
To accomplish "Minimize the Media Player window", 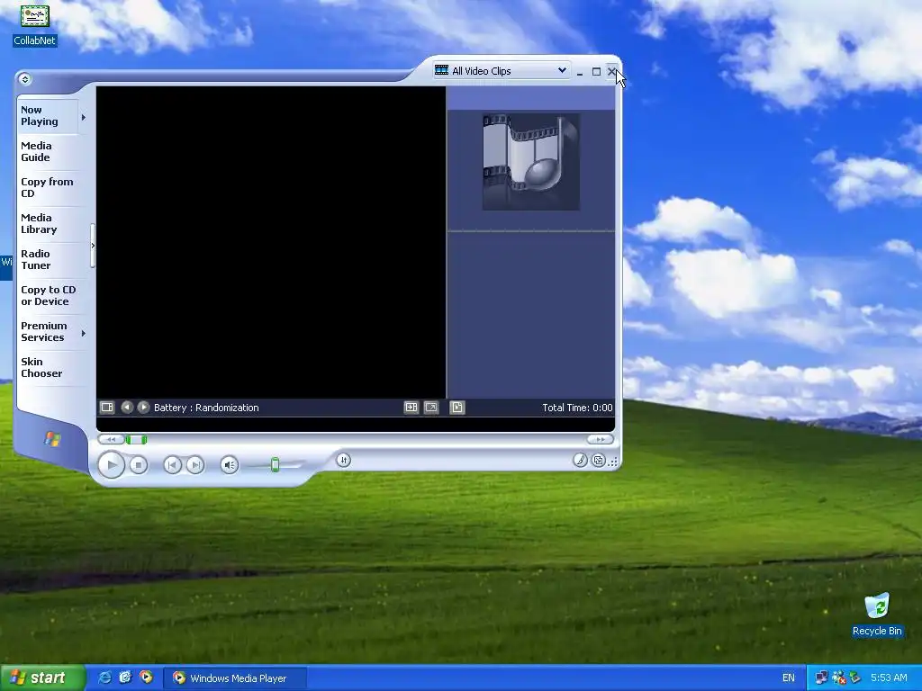I will pos(580,72).
